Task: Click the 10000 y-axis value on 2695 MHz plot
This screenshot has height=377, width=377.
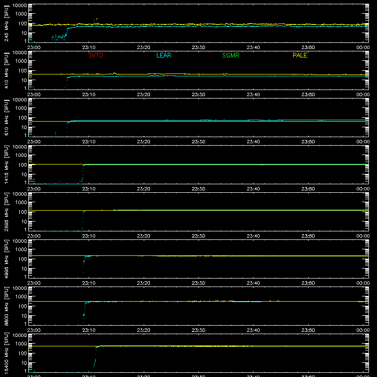Action: [x=20, y=194]
